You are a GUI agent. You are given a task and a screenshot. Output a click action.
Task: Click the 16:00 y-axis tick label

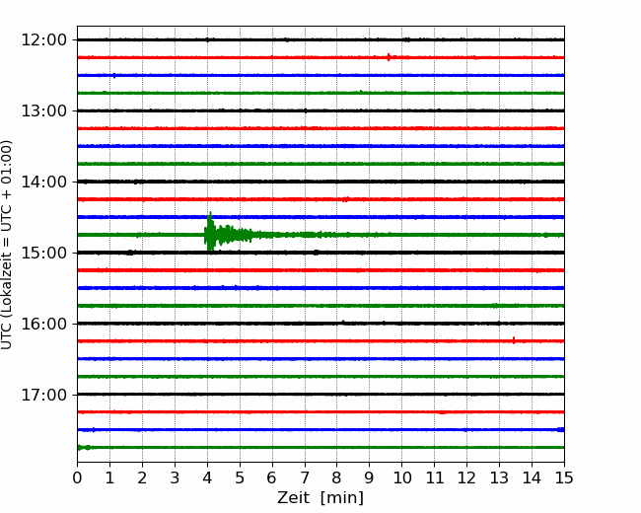(44, 324)
